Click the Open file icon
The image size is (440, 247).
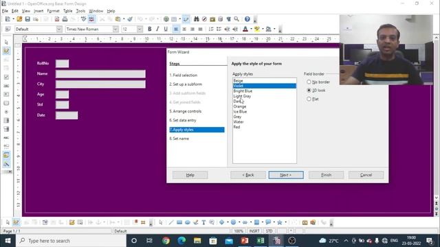[x=19, y=19]
